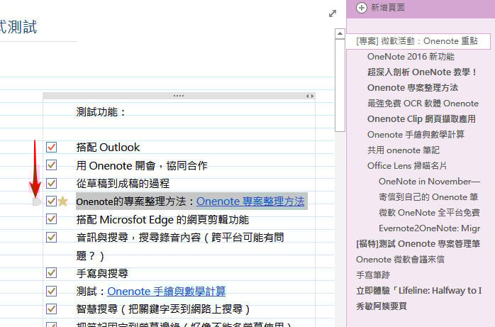
Task: Click the note container width arrows icon
Action: 310,96
